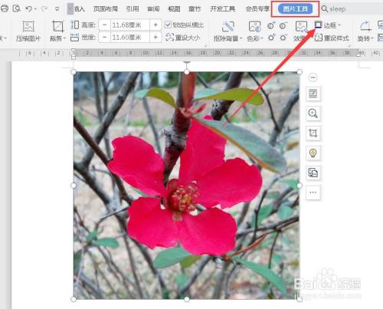Image resolution: width=383 pixels, height=309 pixels.
Task: Open the 开发工具 tab
Action: pos(222,9)
